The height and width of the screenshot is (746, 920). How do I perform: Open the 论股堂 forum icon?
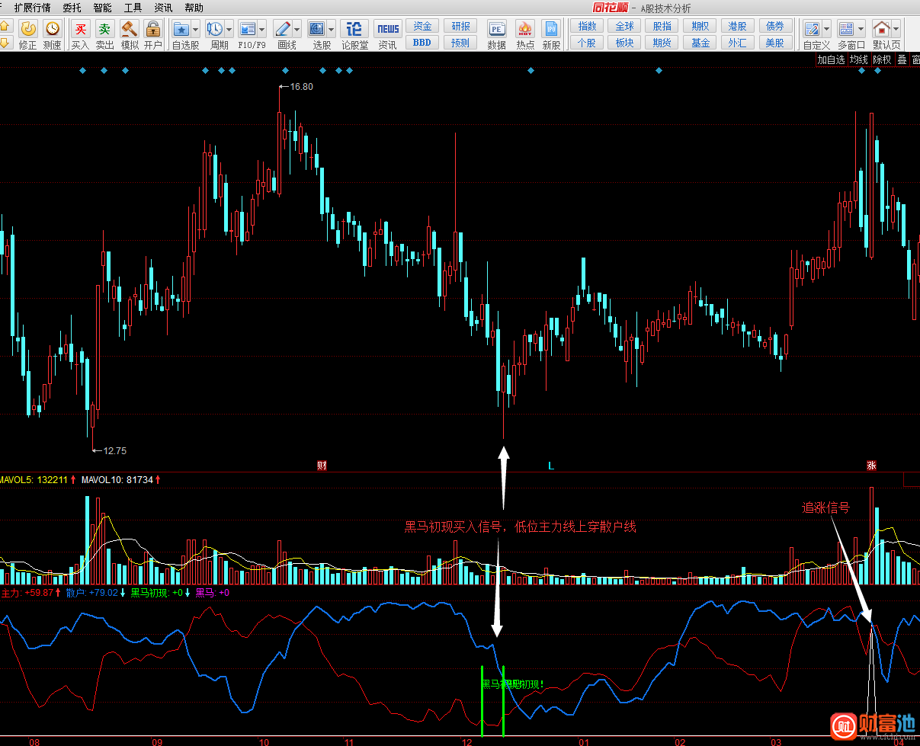point(354,29)
